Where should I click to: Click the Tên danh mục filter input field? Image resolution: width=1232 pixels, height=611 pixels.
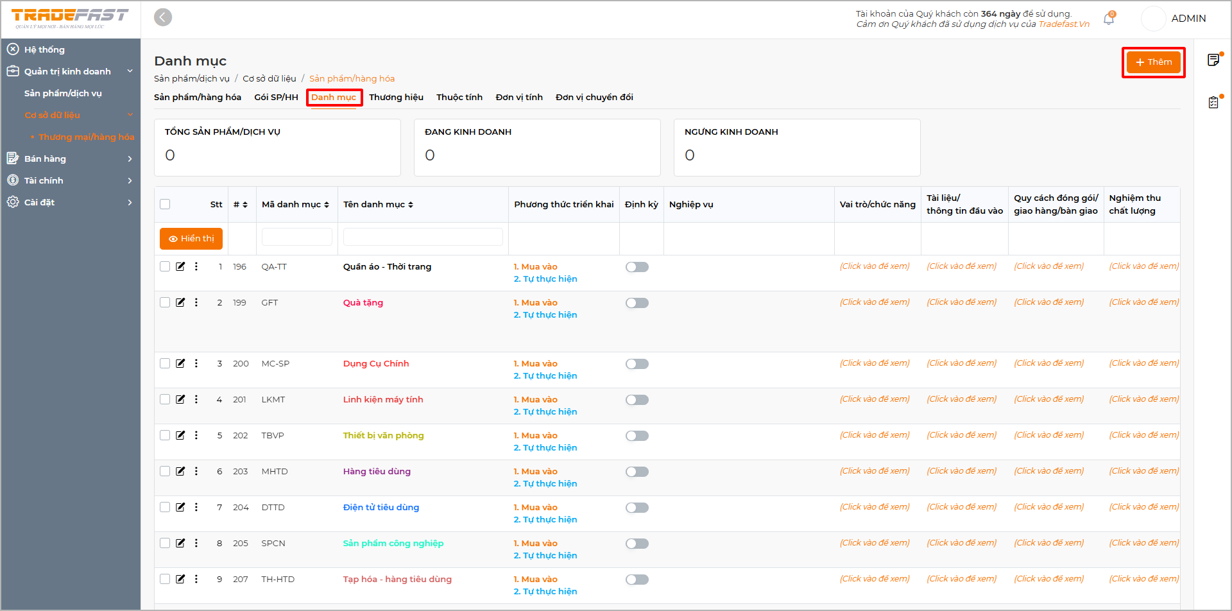422,237
